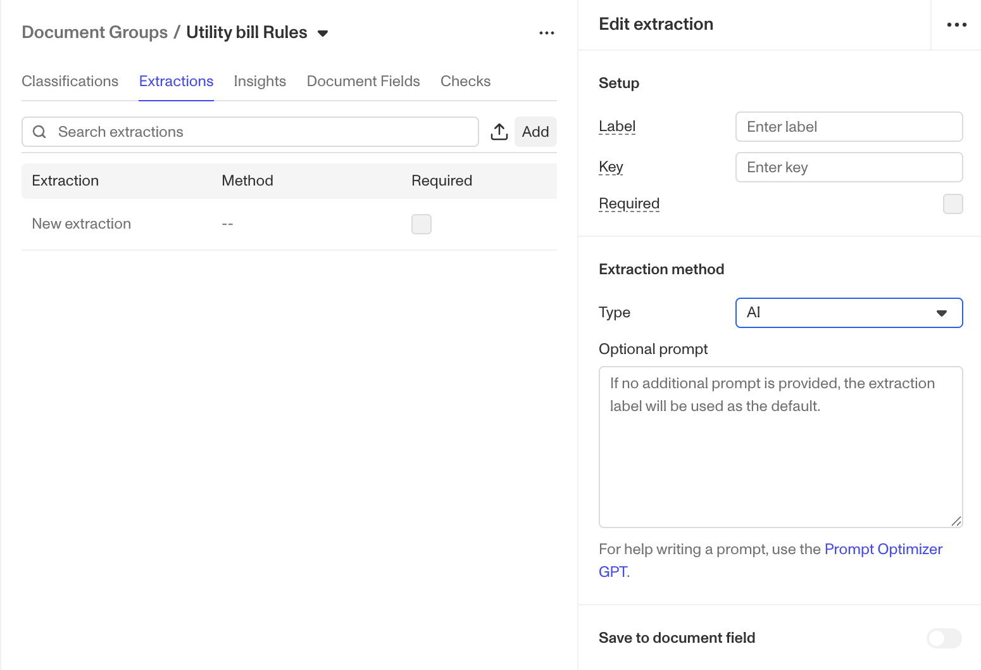Click the upload extractions icon

pyautogui.click(x=499, y=132)
